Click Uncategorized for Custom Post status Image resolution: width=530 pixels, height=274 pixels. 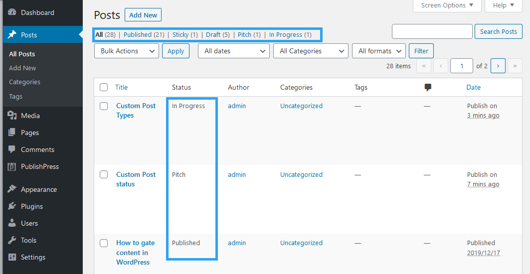coord(301,175)
